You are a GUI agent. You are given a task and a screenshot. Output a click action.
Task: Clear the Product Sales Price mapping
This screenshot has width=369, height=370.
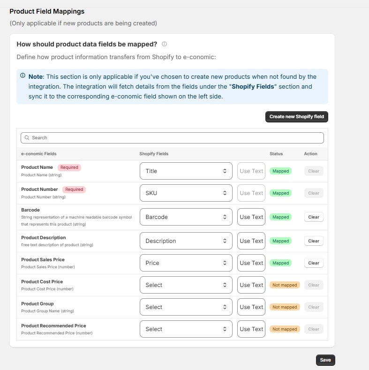pos(314,263)
